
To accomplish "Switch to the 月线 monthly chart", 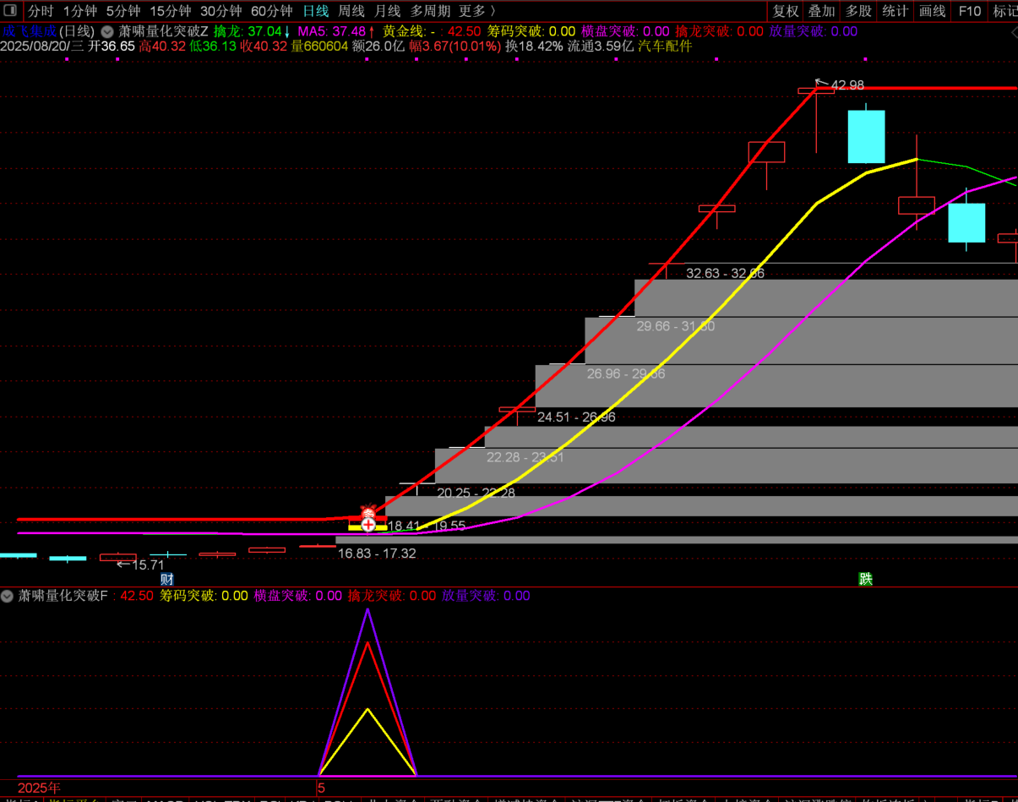I will click(388, 11).
